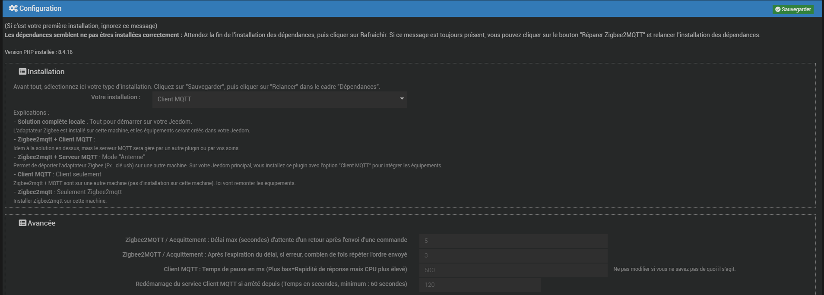The image size is (824, 295).
Task: Click the Installation section list icon
Action: tap(22, 72)
